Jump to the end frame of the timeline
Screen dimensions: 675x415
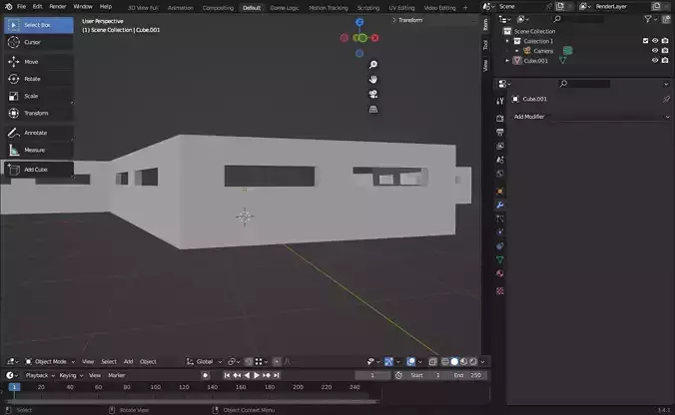click(x=277, y=375)
